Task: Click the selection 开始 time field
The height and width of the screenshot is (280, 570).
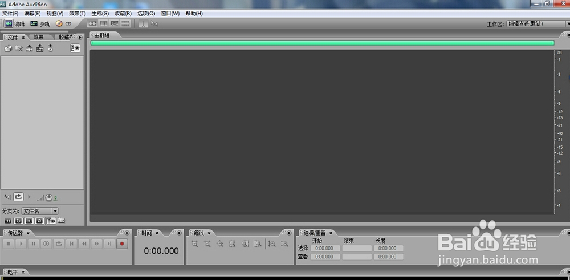Action: tap(325, 249)
